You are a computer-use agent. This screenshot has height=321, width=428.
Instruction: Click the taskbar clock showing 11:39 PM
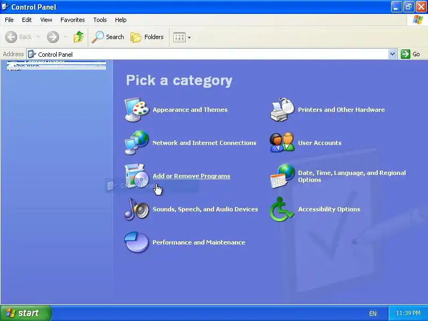(408, 313)
